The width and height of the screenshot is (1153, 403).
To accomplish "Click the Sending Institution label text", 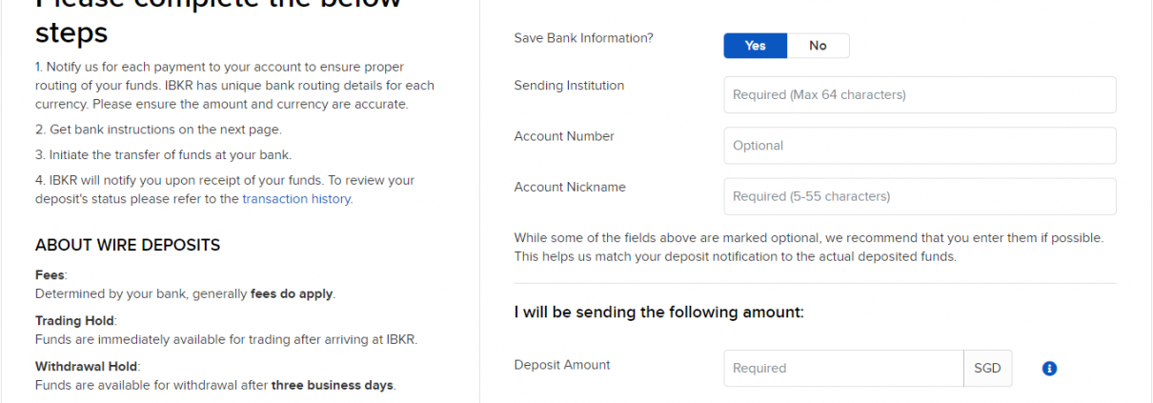I will pyautogui.click(x=569, y=86).
